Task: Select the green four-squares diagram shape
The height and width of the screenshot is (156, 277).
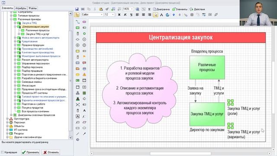Action: tap(84, 93)
